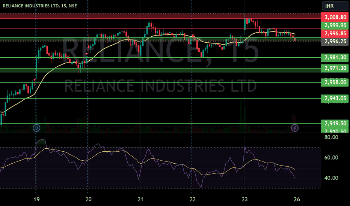The image size is (350, 206).
Task: Click the RELIANCE INDUSTRIES LTD, 15, NSE title
Action: point(40,6)
